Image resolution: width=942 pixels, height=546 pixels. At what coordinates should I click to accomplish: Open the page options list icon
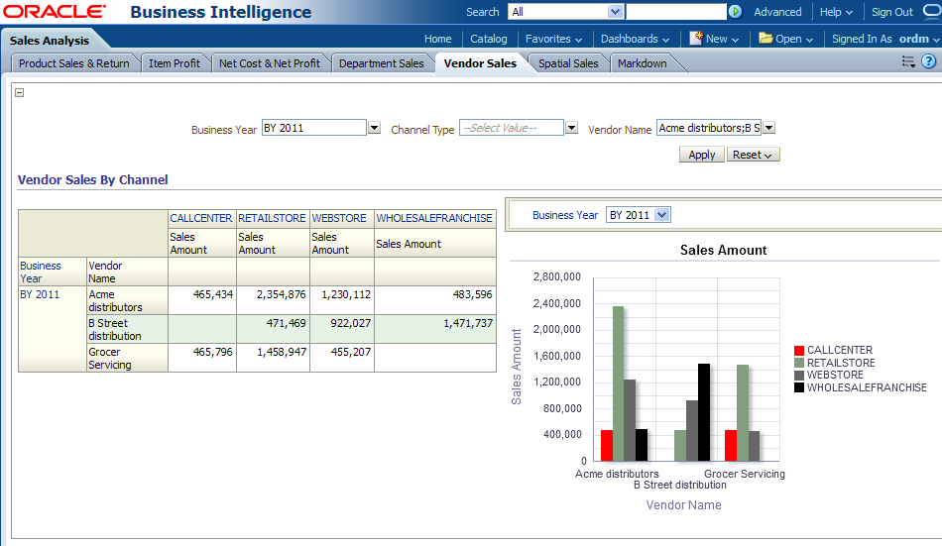pyautogui.click(x=908, y=61)
